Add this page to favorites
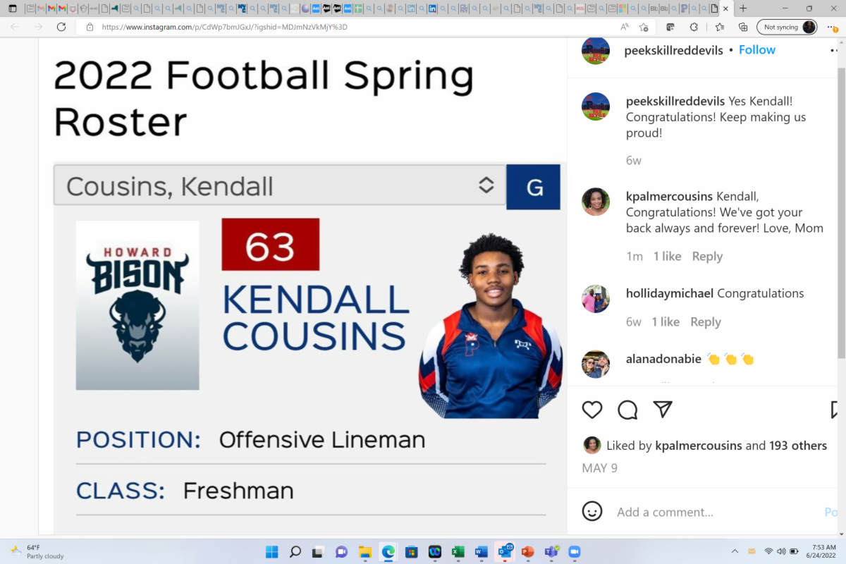The image size is (846, 564). point(644,27)
